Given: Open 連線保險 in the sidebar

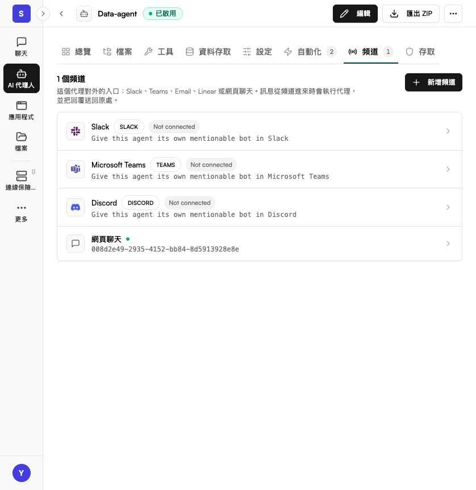Looking at the screenshot, I should 21,181.
